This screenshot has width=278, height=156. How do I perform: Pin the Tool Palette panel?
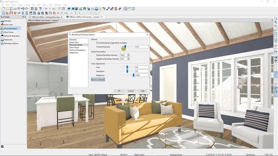[23, 17]
